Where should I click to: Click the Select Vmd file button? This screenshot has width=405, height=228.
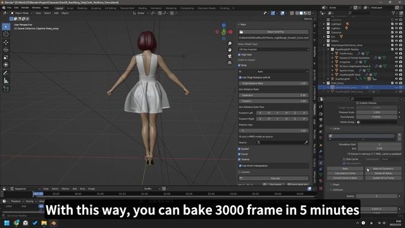[x=273, y=32]
